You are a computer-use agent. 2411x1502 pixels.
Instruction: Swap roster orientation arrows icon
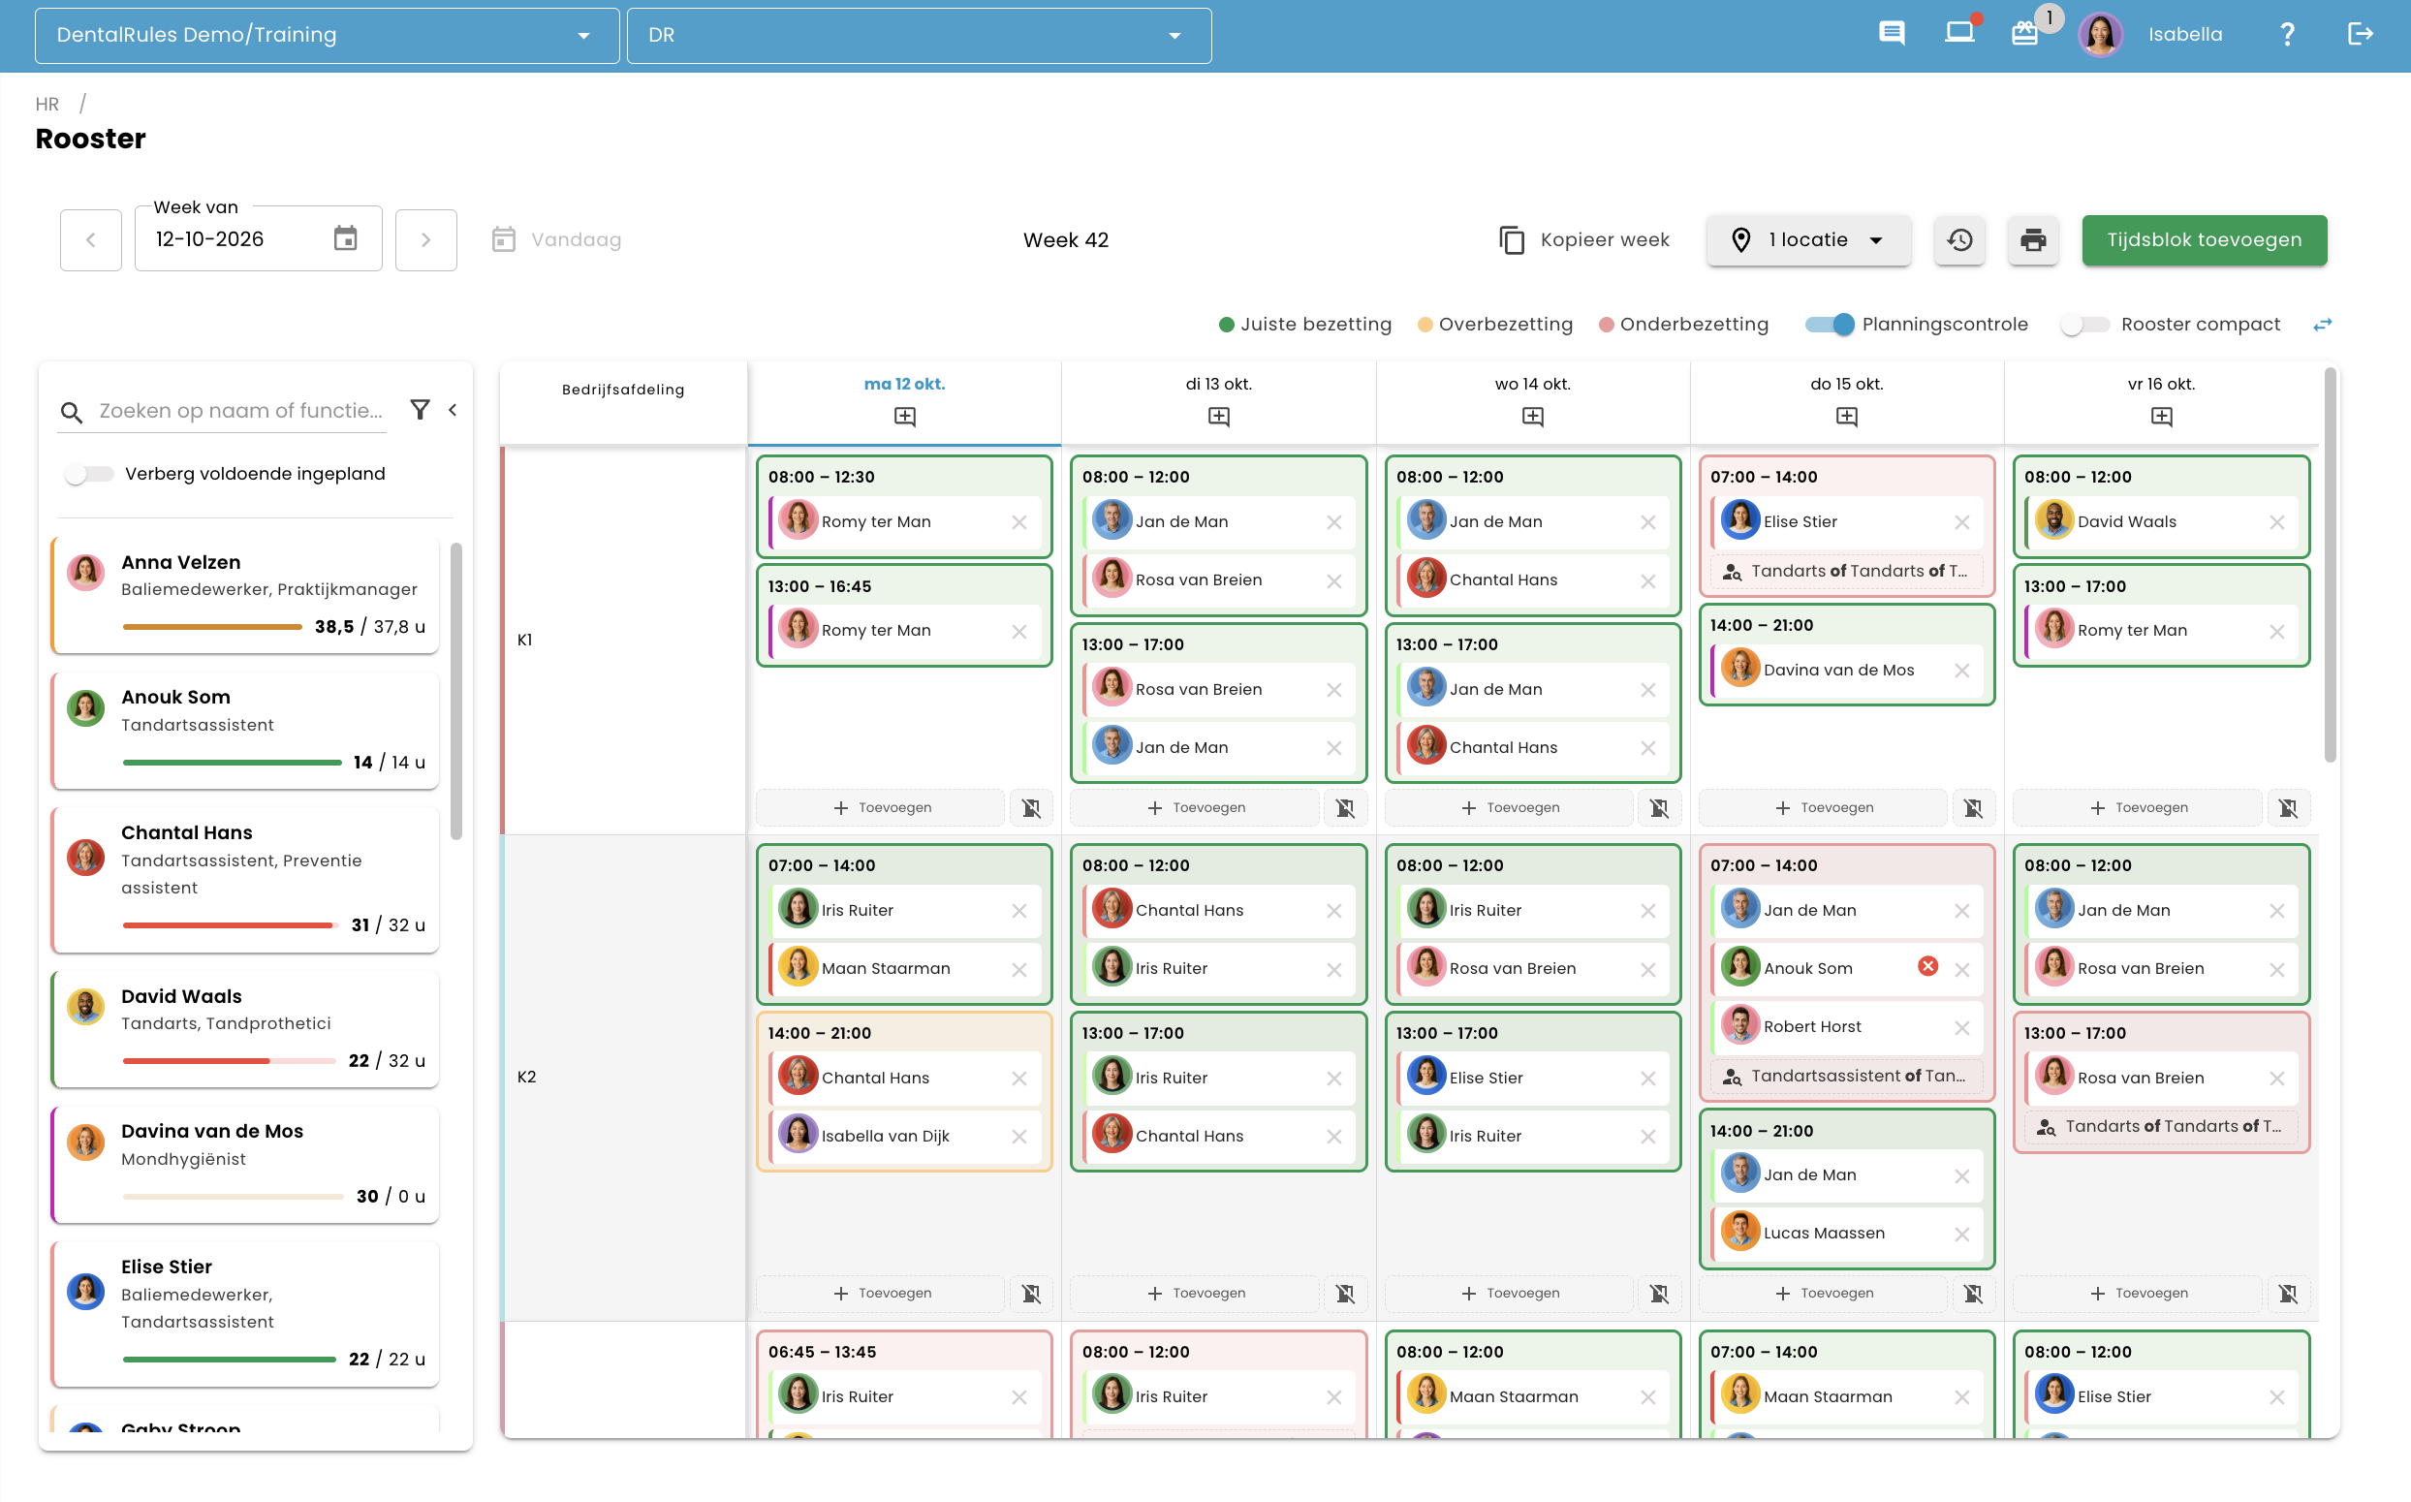2323,324
